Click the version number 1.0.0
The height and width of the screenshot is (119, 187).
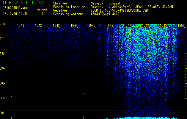(x=40, y=2)
